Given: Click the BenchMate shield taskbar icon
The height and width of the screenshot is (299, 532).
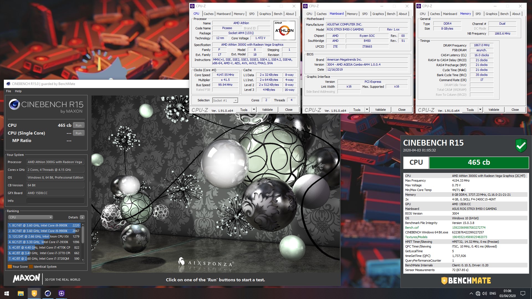Looking at the screenshot, I should 34,293.
